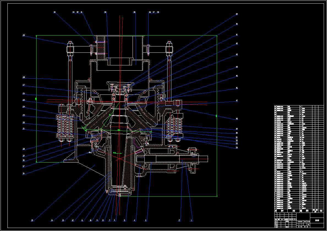Click part callout number 50
Viewport: 327px width, 231px height.
tap(237, 133)
